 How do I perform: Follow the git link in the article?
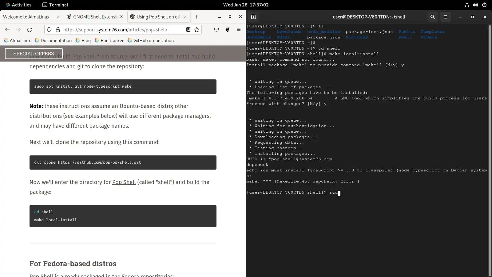point(80,66)
